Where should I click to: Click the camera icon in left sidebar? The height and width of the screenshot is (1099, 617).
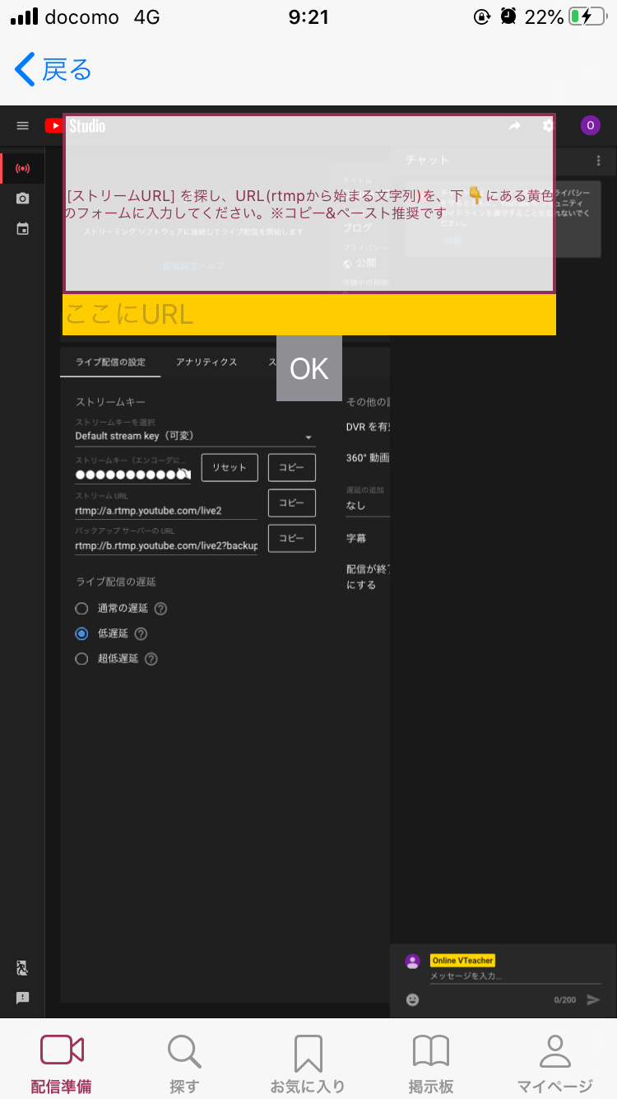[x=23, y=199]
